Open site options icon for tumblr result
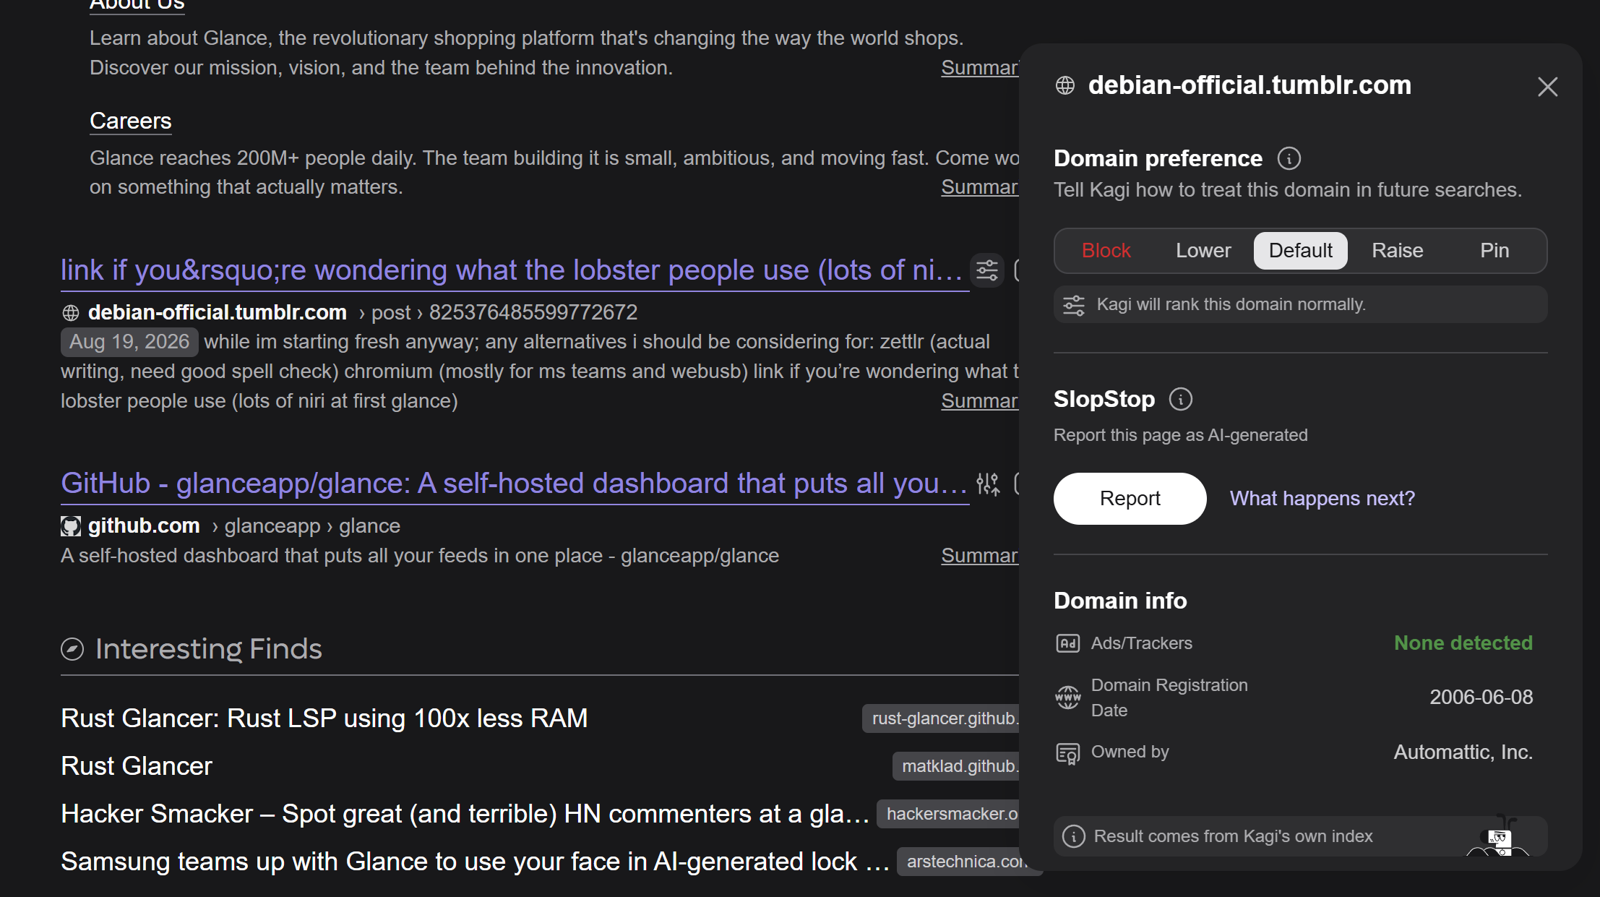This screenshot has height=897, width=1600. [987, 270]
